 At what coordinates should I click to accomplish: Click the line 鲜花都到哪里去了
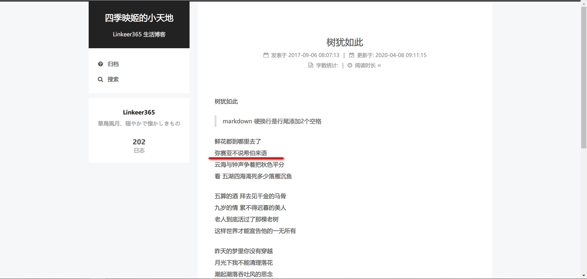[x=238, y=142]
